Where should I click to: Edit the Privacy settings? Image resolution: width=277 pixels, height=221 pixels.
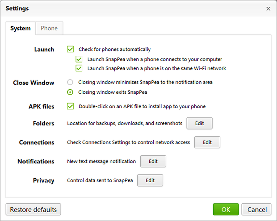pos(150,180)
